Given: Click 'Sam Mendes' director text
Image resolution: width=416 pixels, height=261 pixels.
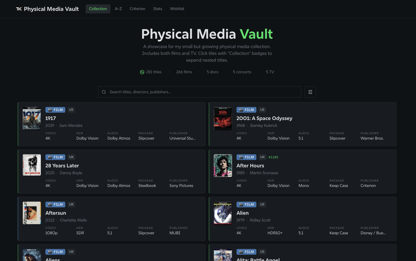Looking at the screenshot, I should (x=71, y=125).
